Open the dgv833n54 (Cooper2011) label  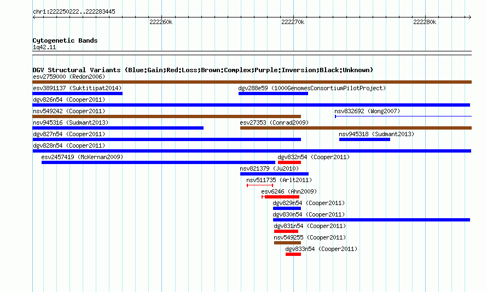(x=321, y=249)
